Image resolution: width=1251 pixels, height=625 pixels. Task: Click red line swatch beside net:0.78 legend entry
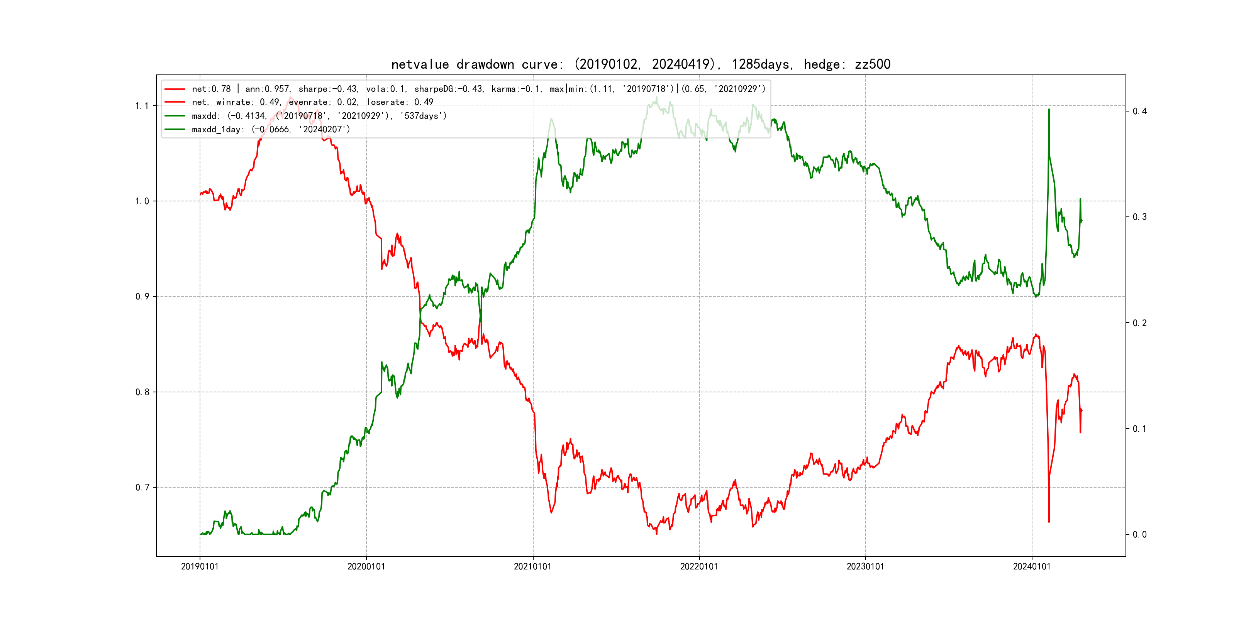(175, 89)
